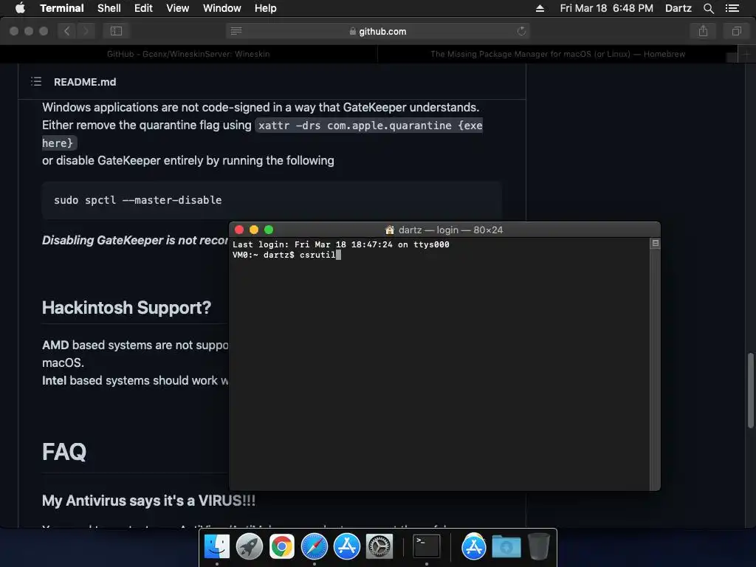
Task: Click the Terminal split pane button
Action: [656, 243]
